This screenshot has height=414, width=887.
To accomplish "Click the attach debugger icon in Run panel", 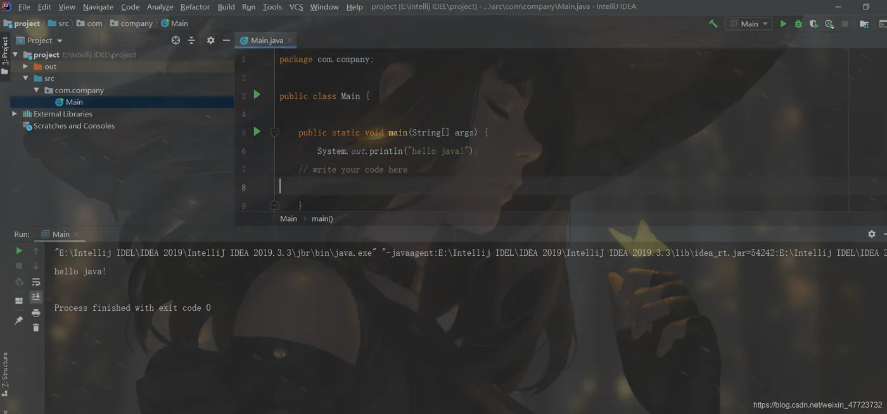I will pyautogui.click(x=19, y=282).
